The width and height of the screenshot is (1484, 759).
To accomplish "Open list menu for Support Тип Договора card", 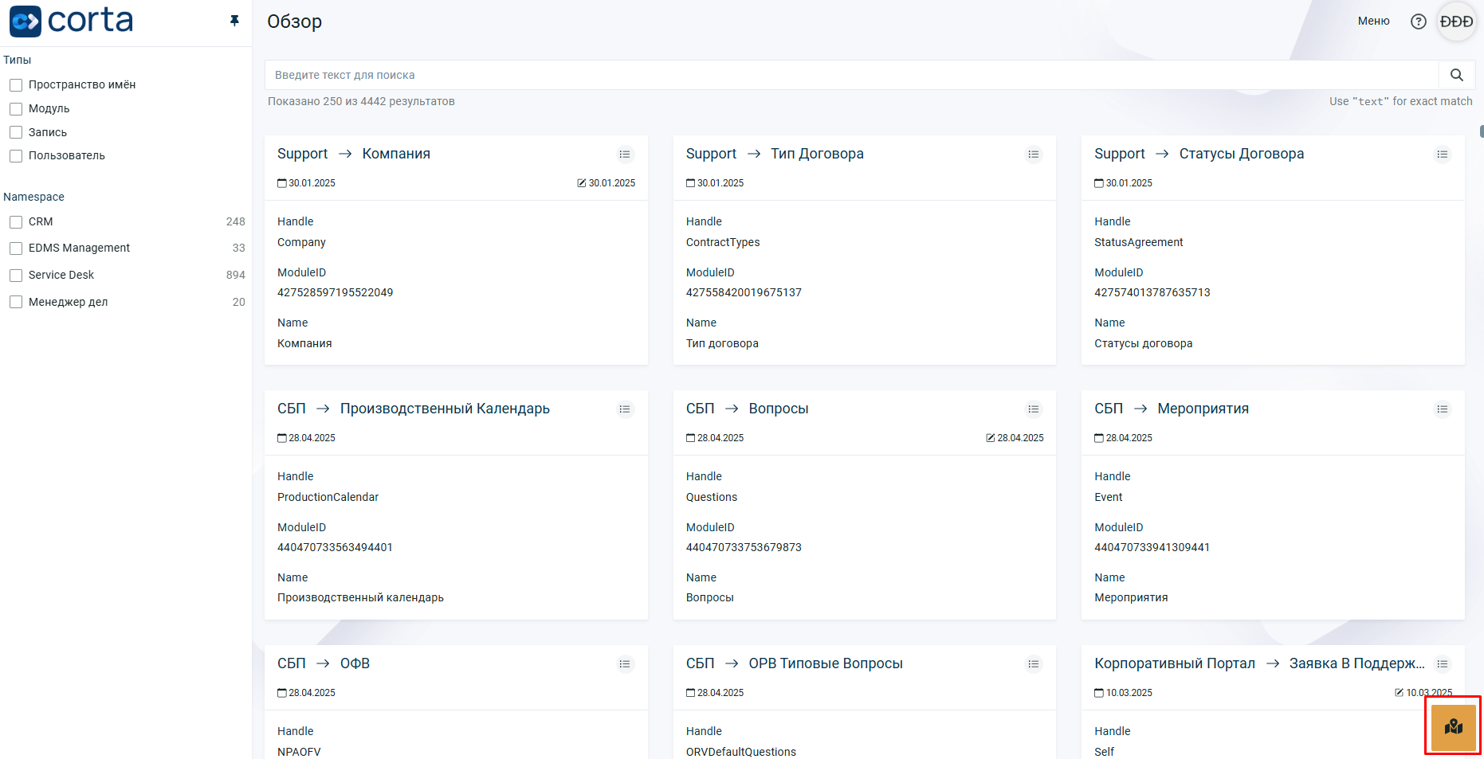I will 1034,155.
